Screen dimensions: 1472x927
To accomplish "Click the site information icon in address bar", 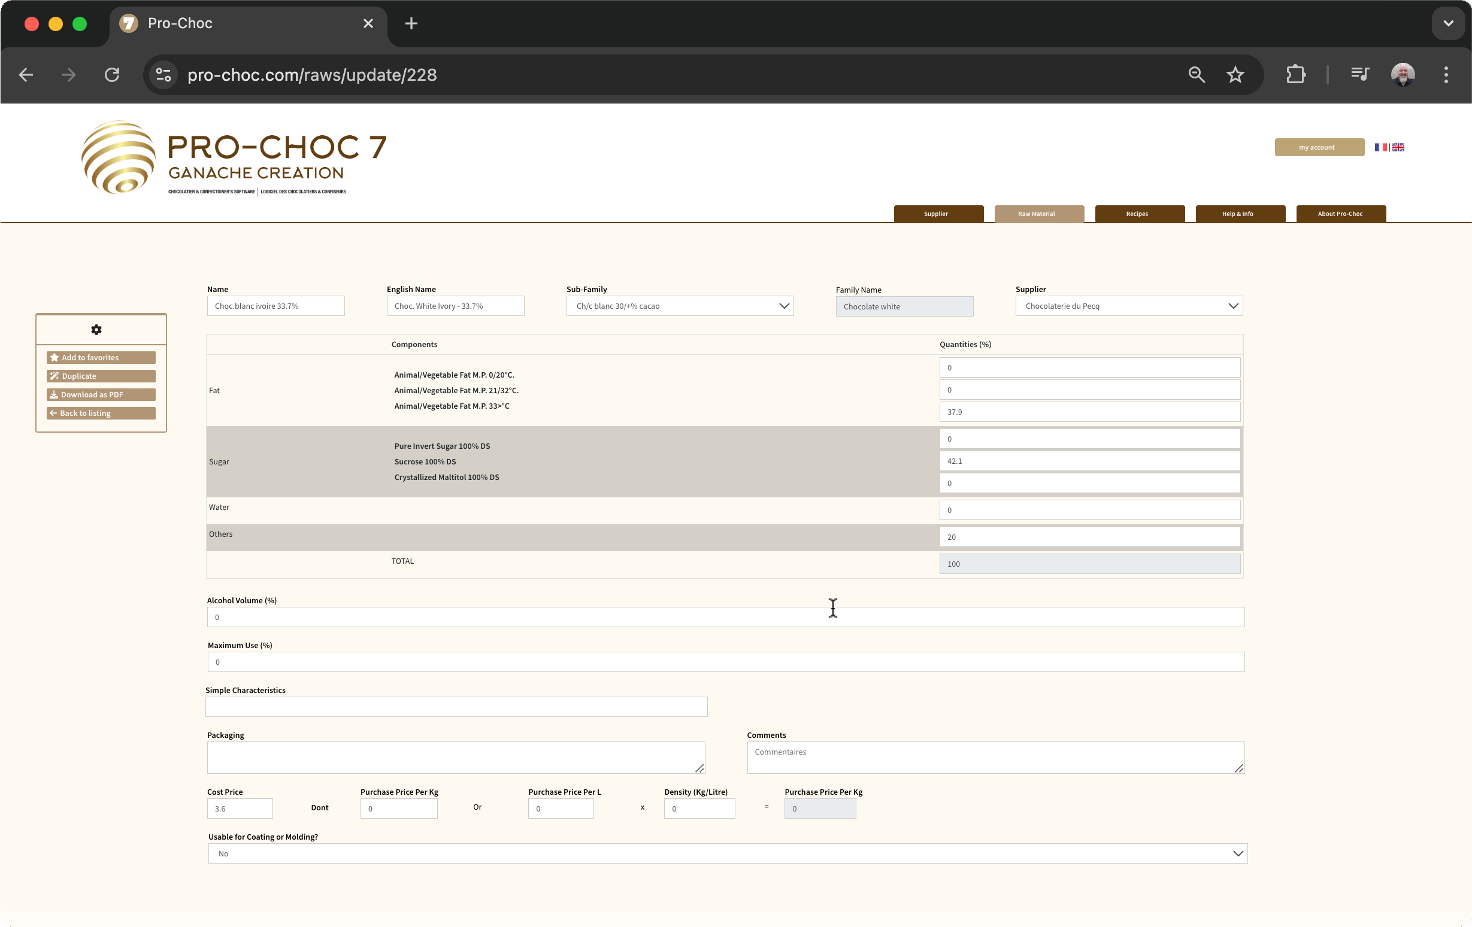I will (x=163, y=75).
